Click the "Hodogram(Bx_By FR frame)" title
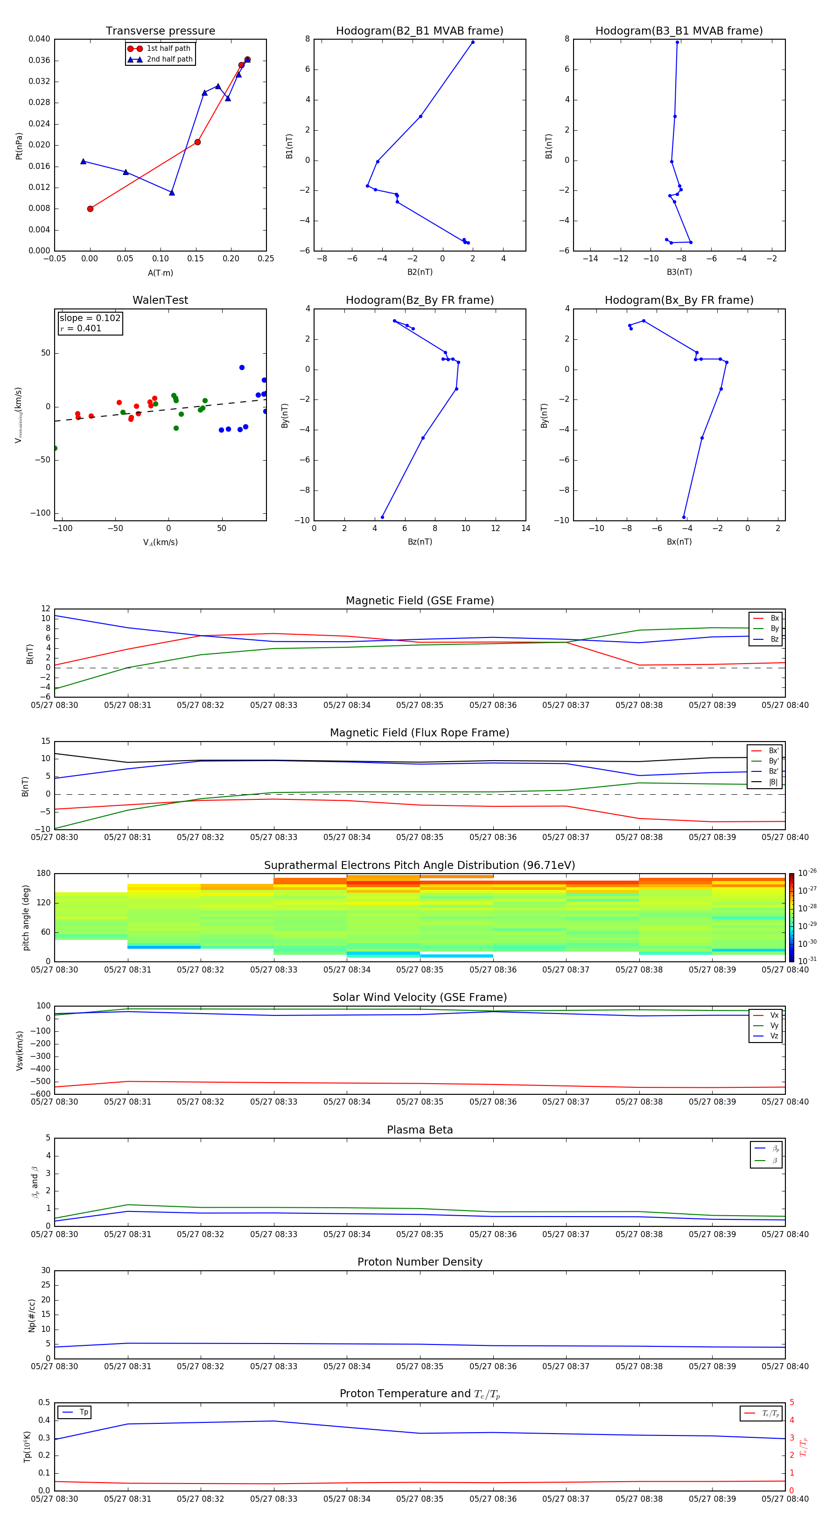Viewport: 840px width, 1540px height. click(679, 300)
